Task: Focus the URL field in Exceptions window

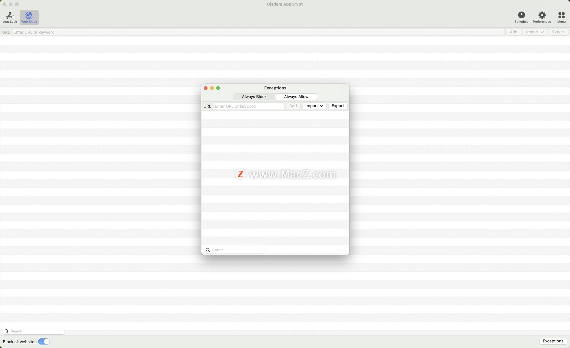Action: pos(248,106)
